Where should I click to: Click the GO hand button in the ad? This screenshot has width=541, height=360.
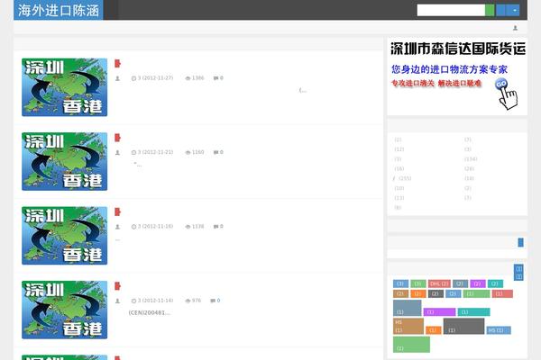click(506, 94)
